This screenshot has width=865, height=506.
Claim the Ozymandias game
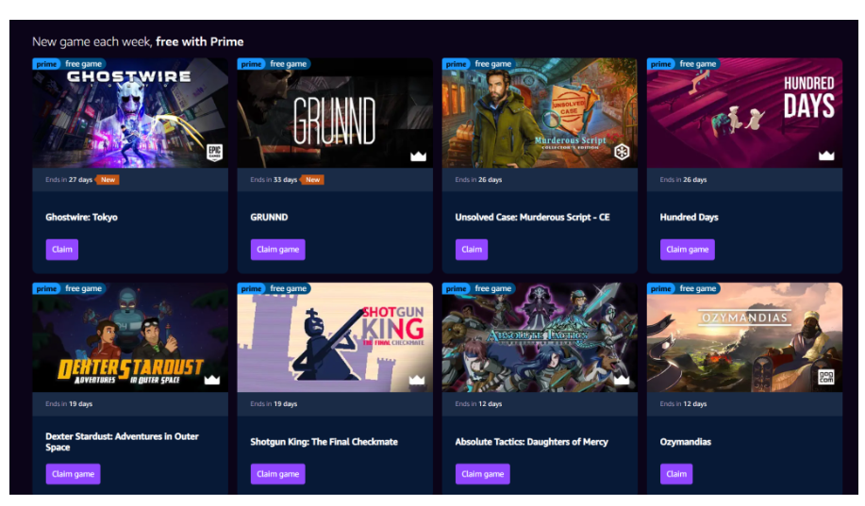coord(675,473)
